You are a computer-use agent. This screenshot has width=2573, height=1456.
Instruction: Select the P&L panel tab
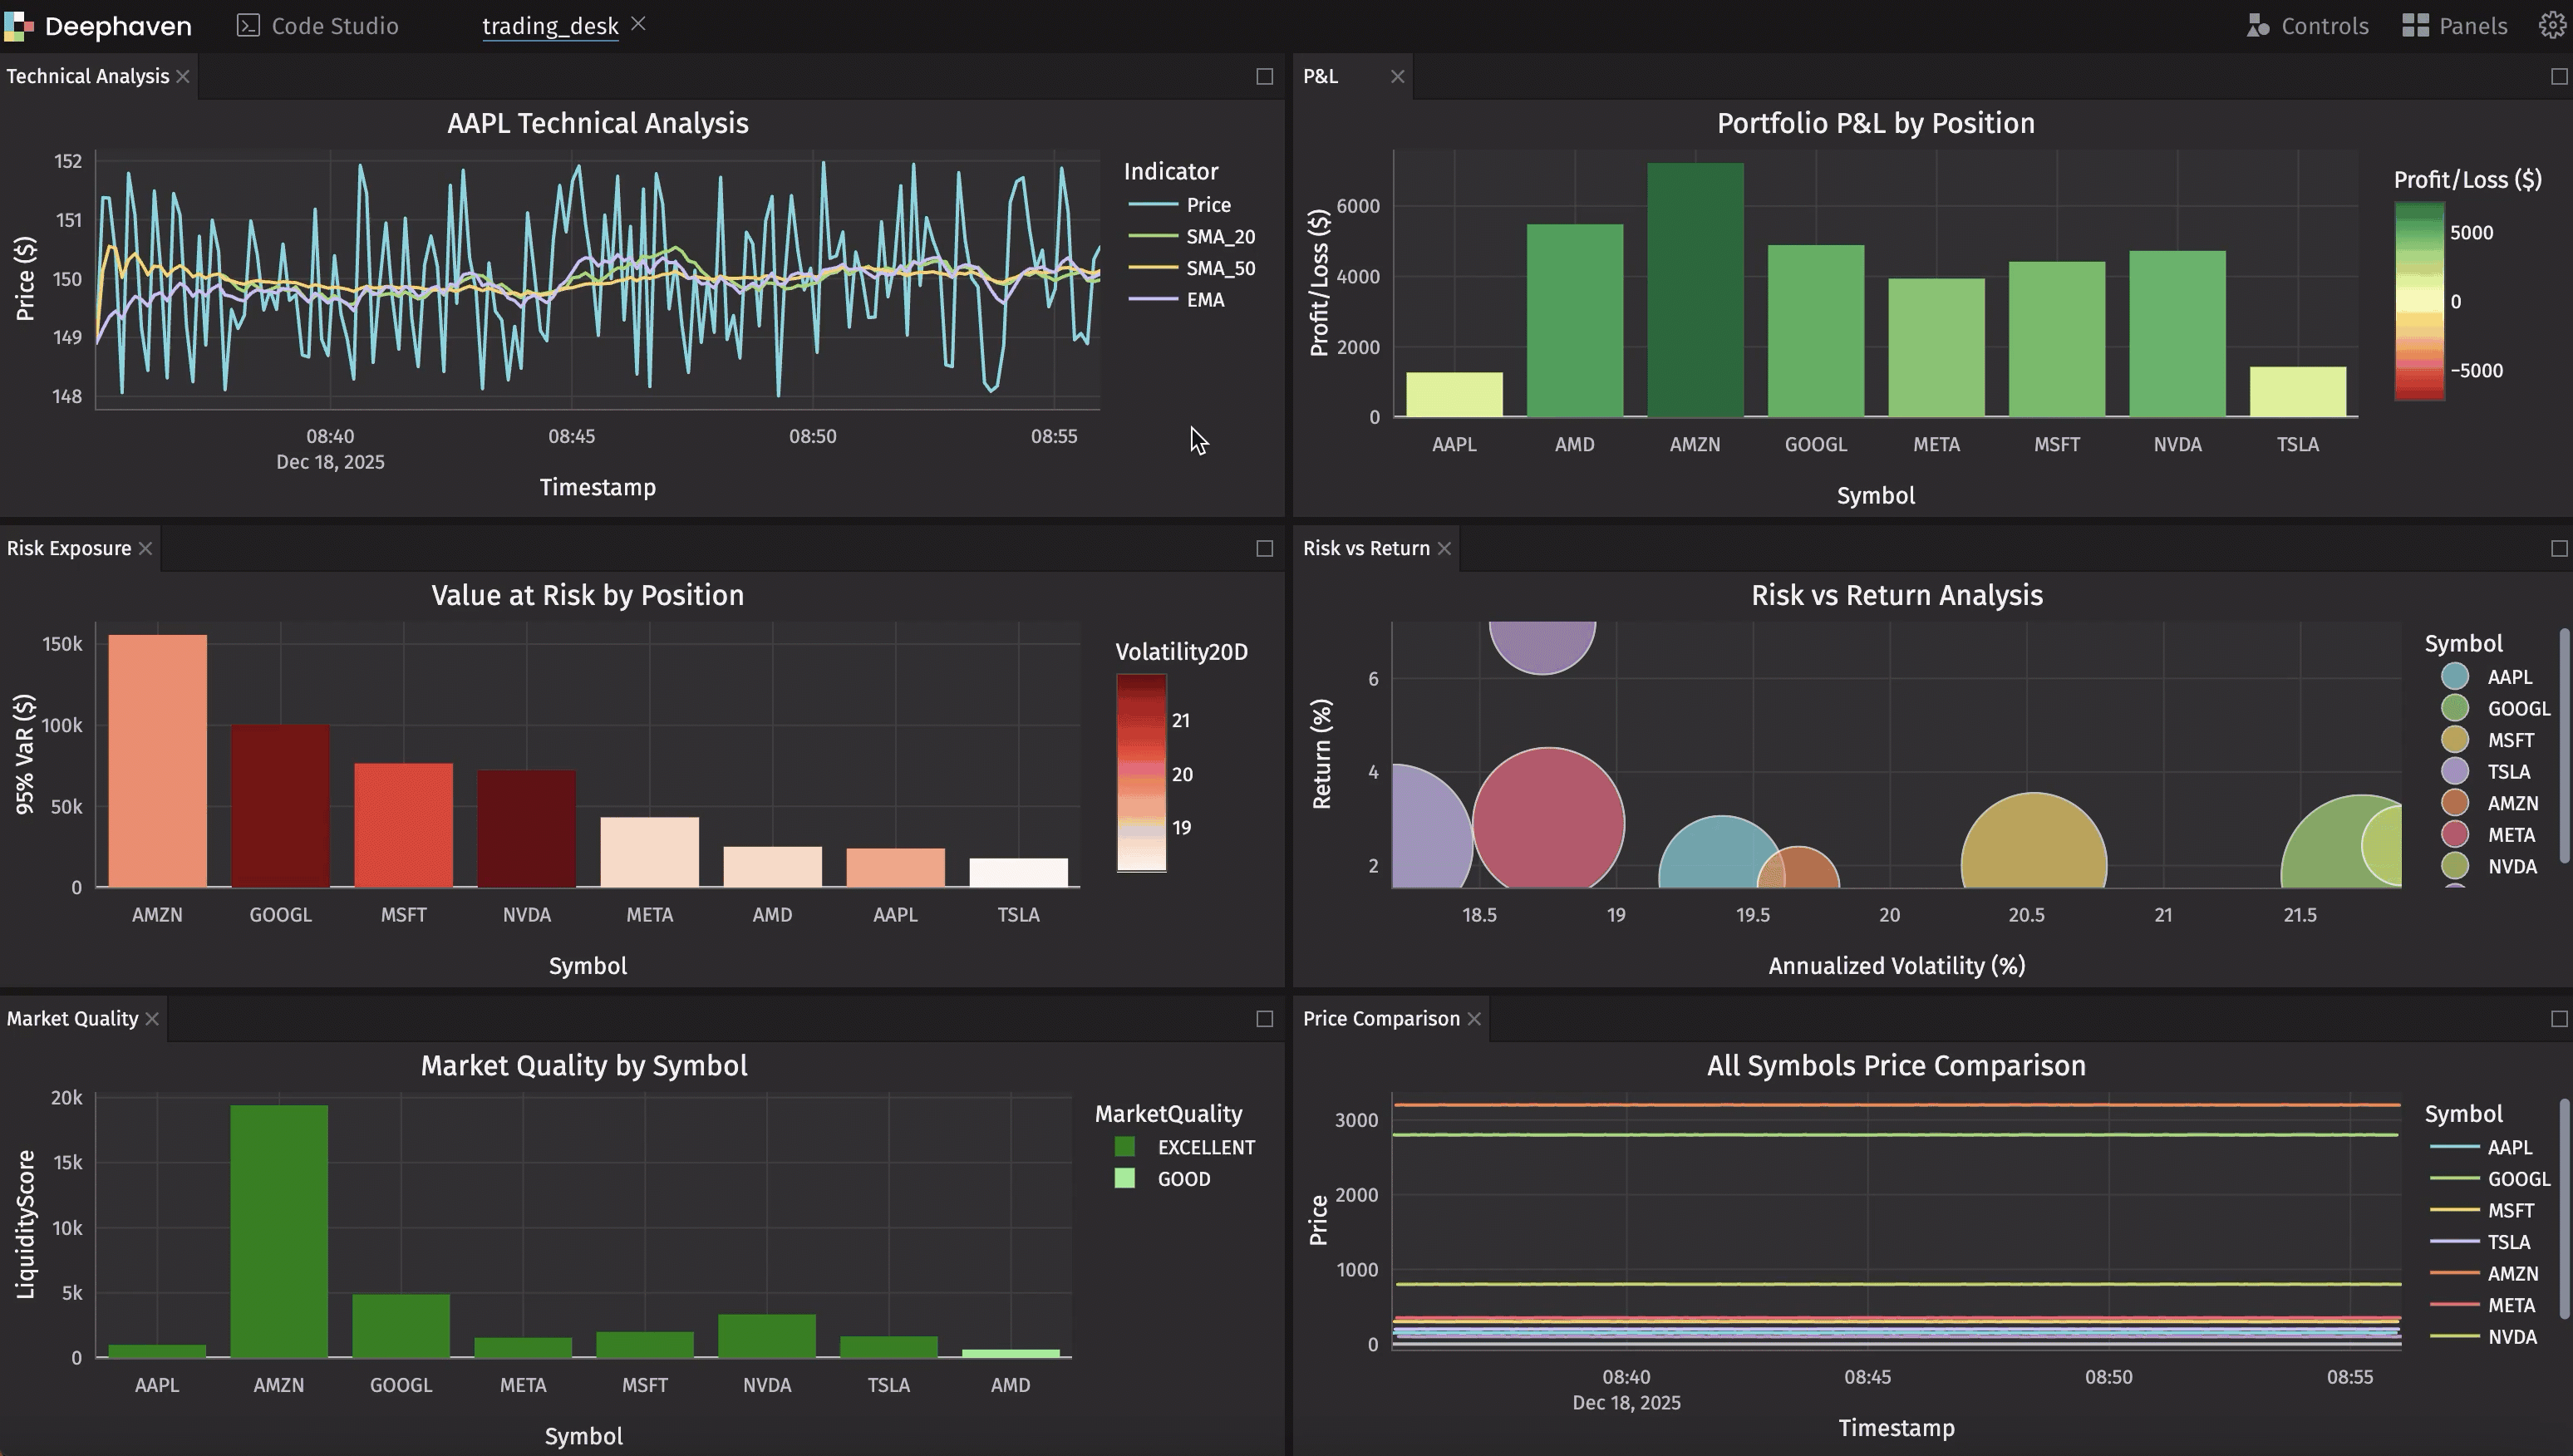pyautogui.click(x=1320, y=77)
